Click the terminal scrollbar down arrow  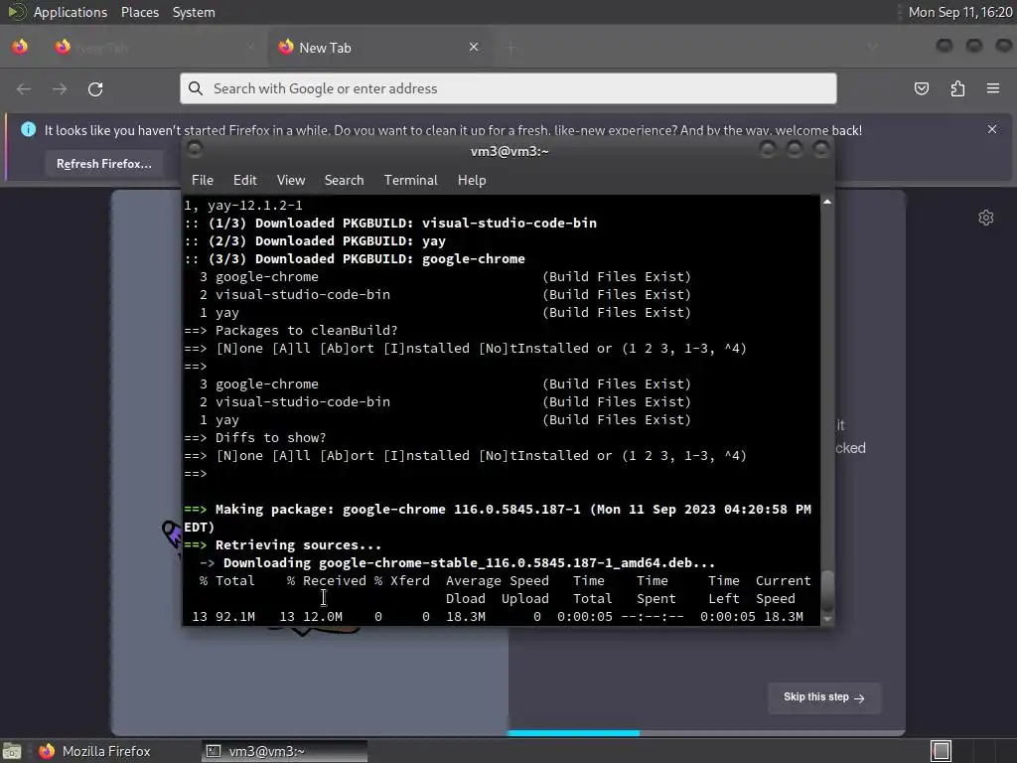pos(827,619)
